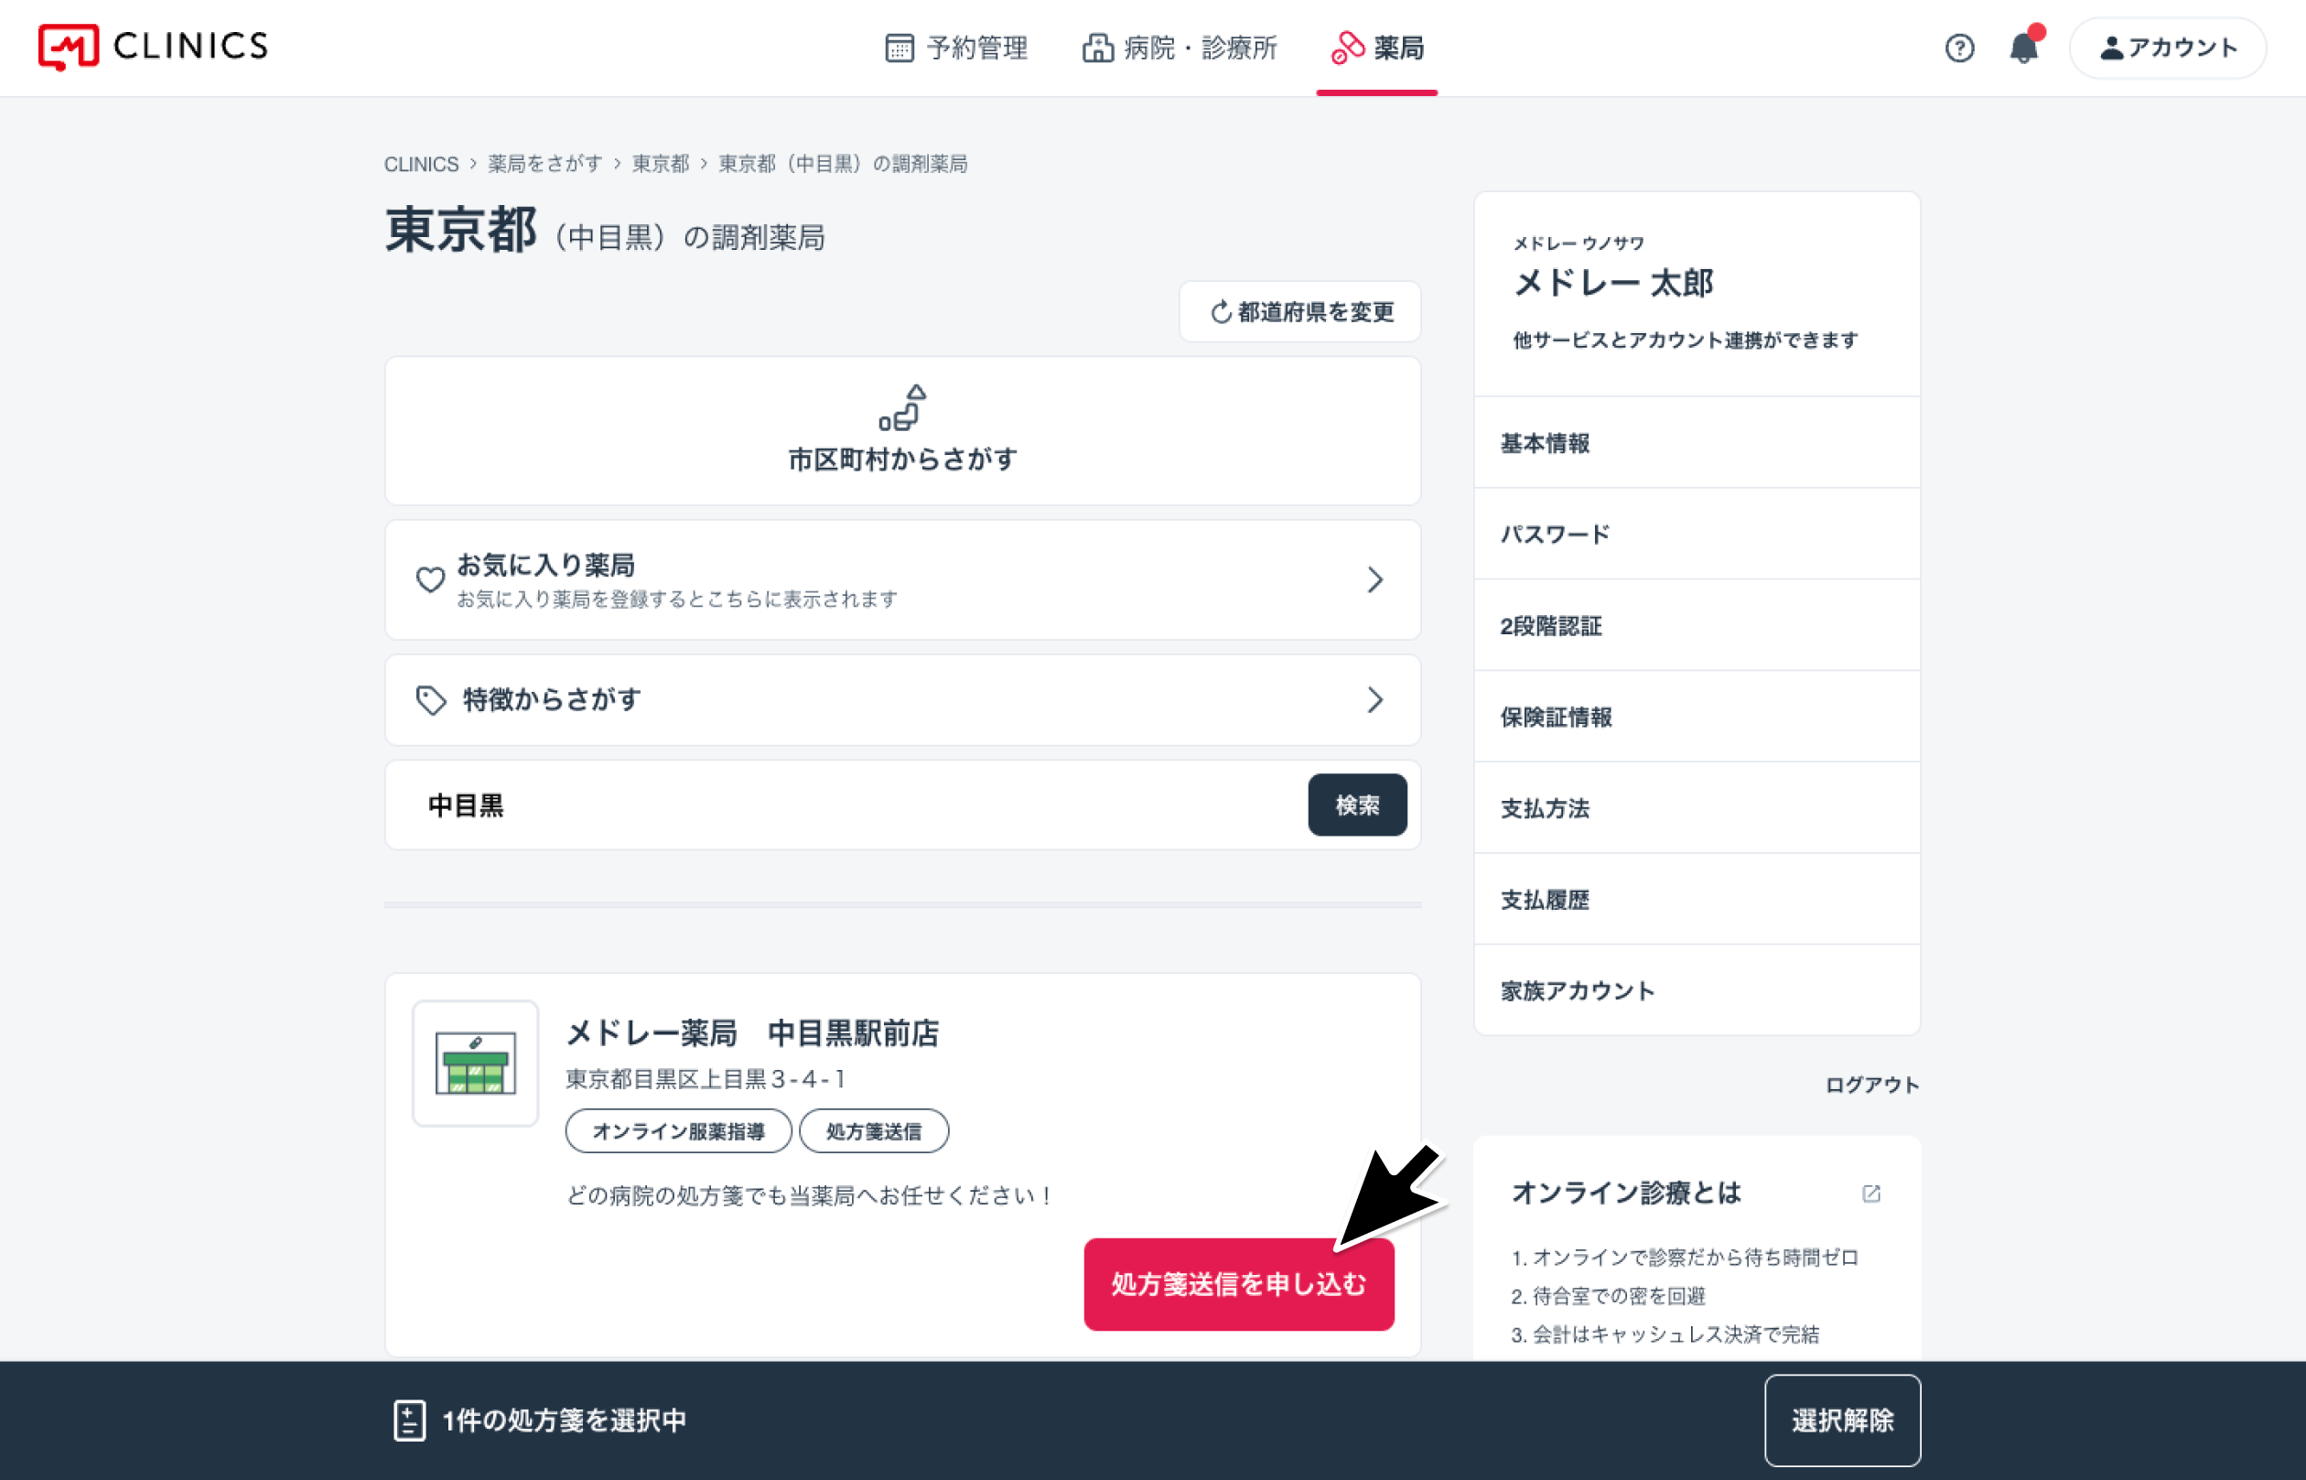Open the アカウント menu button
This screenshot has height=1480, width=2306.
click(x=2168, y=48)
